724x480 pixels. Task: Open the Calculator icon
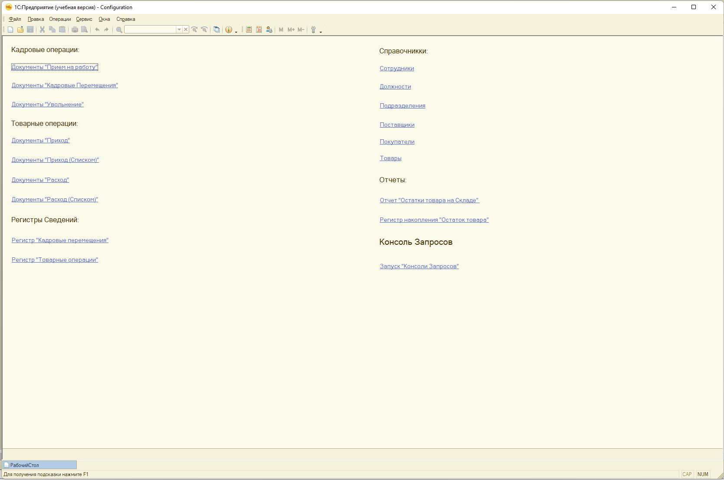[x=249, y=30]
